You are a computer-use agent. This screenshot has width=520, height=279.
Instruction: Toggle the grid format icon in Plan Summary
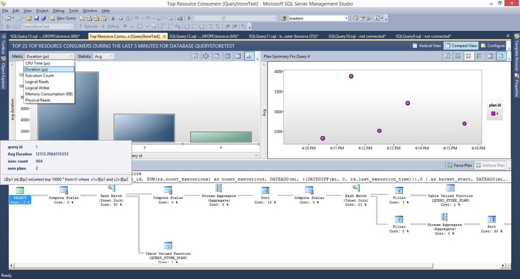(x=490, y=56)
